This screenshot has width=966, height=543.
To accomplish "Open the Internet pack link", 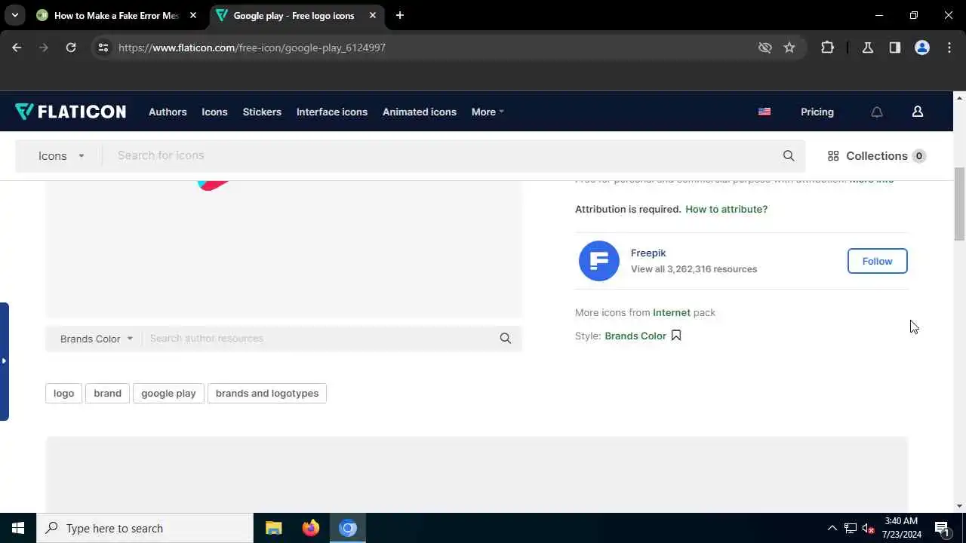I will coord(672,312).
